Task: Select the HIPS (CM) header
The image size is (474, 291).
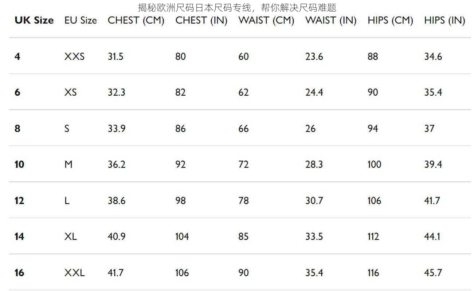Action: 390,21
